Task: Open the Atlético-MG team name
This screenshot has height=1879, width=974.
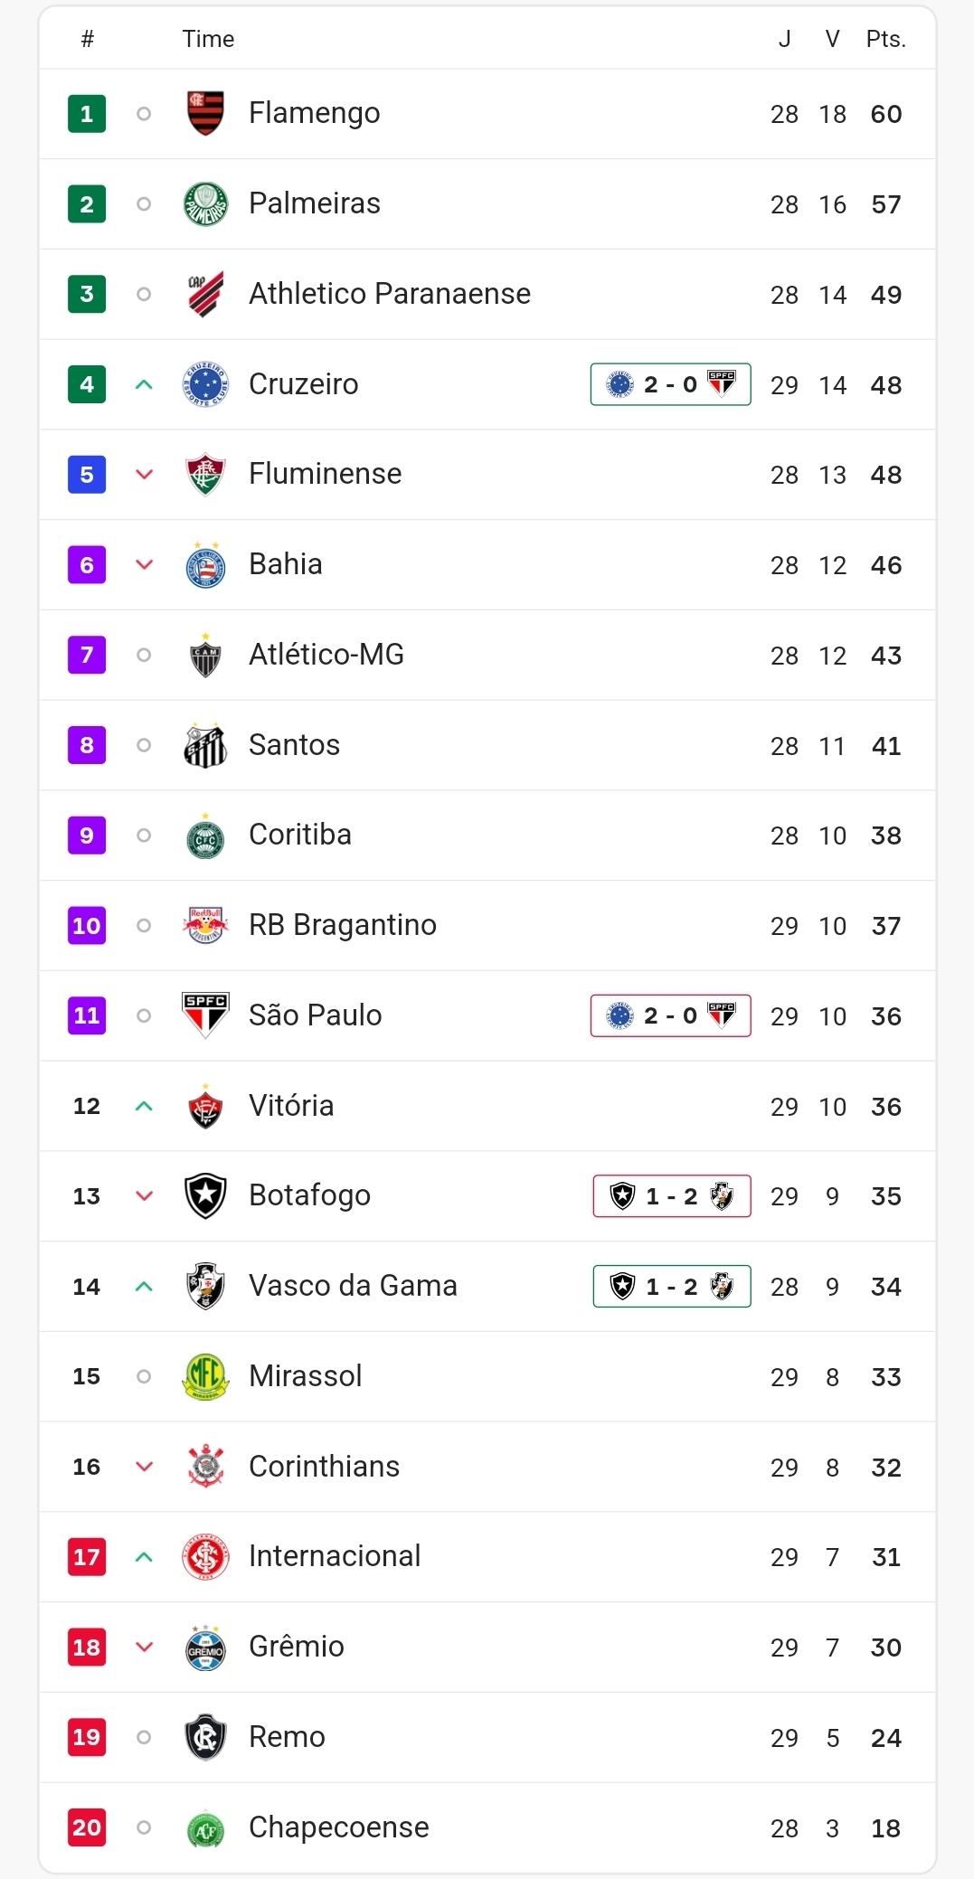Action: point(326,655)
